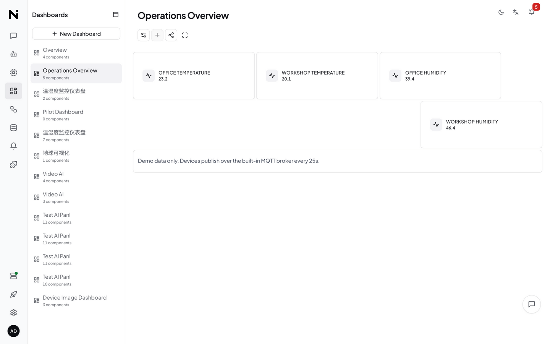Open dashboard settings sliders button
The image size is (550, 344).
point(144,35)
